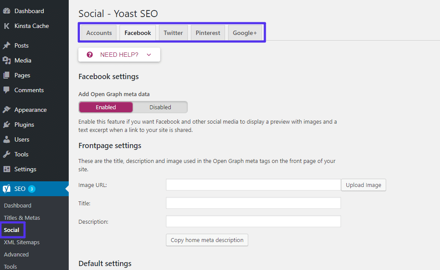Set Open Graph meta data to Enabled
Screen dimensions: 440x270
pyautogui.click(x=106, y=107)
